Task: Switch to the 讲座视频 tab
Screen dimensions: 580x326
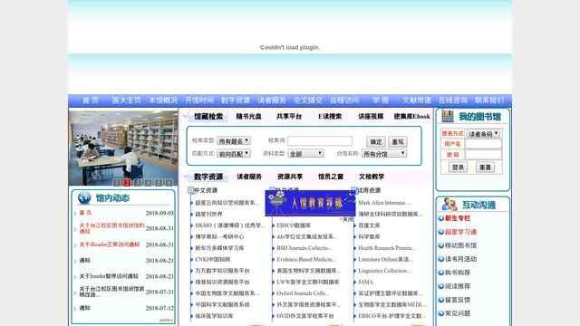Action: point(371,117)
